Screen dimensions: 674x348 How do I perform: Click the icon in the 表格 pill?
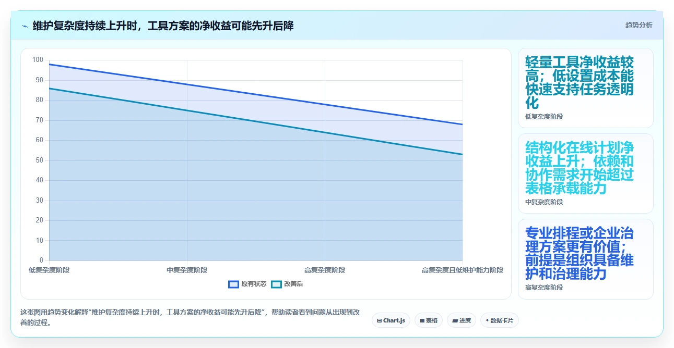422,321
